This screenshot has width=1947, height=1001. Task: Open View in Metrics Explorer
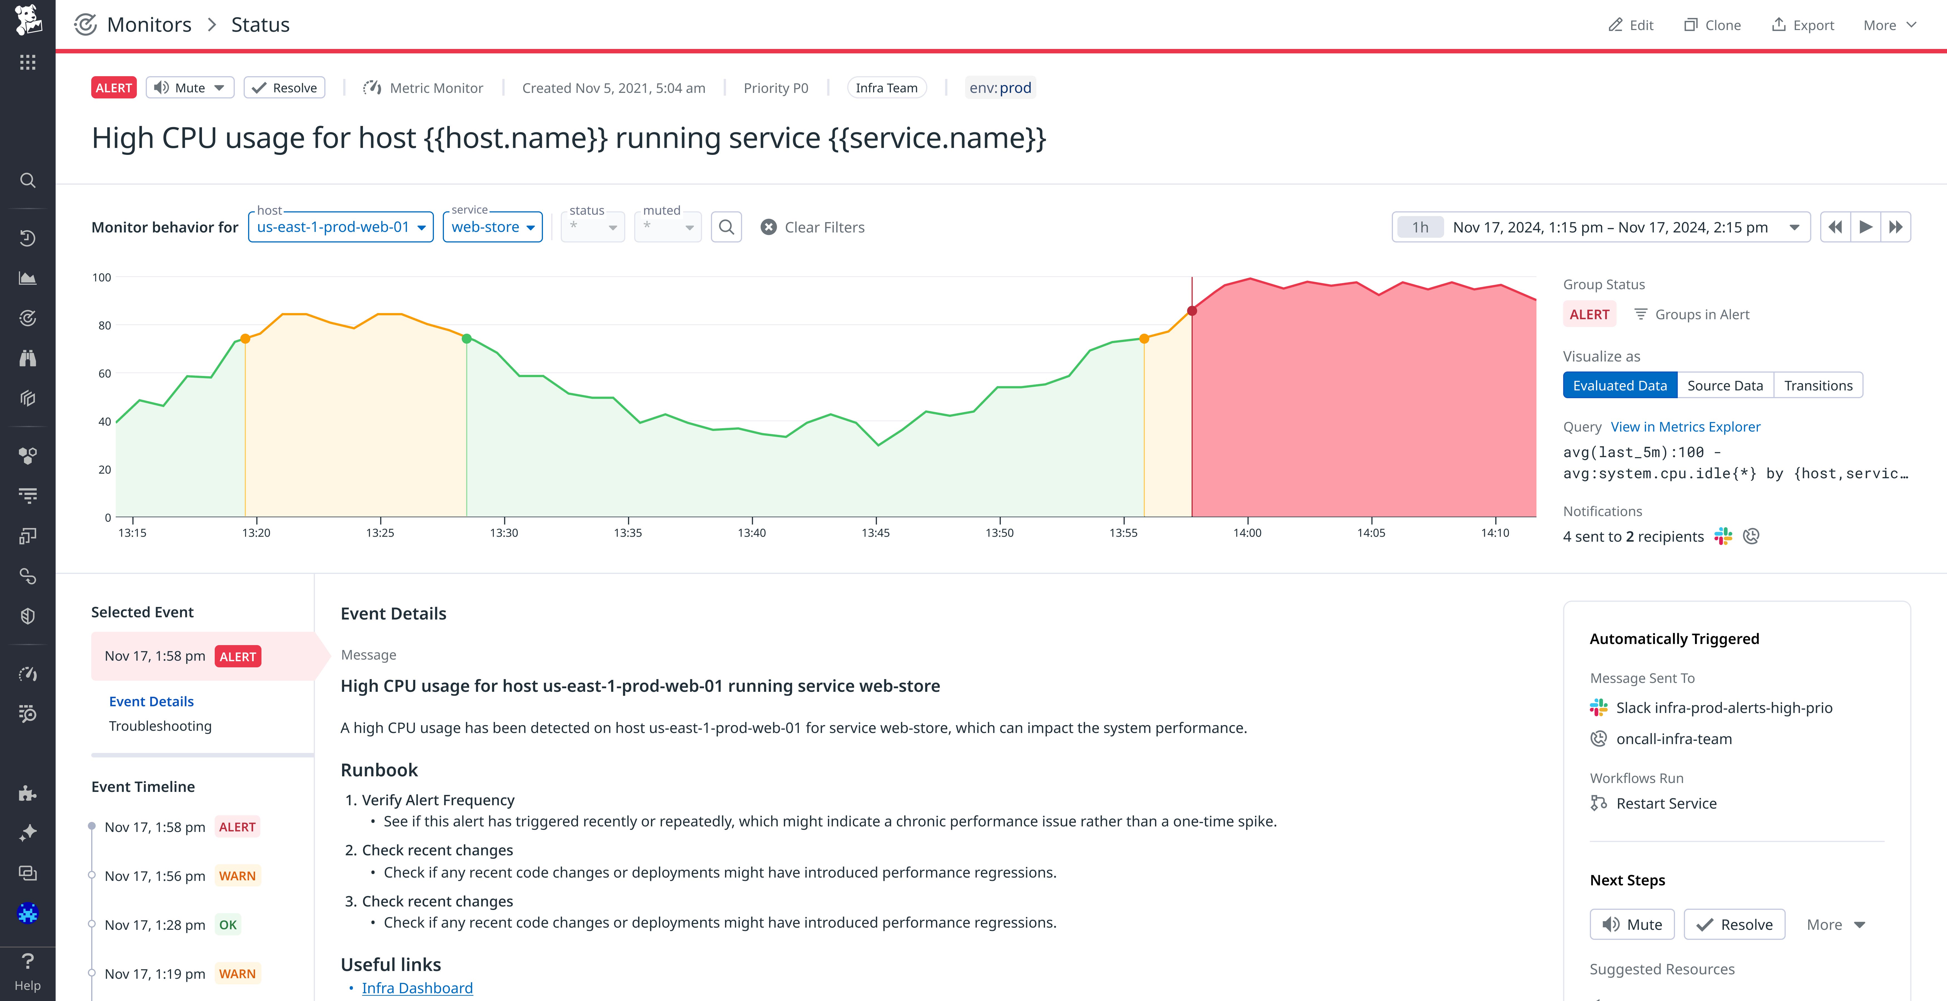(1686, 427)
